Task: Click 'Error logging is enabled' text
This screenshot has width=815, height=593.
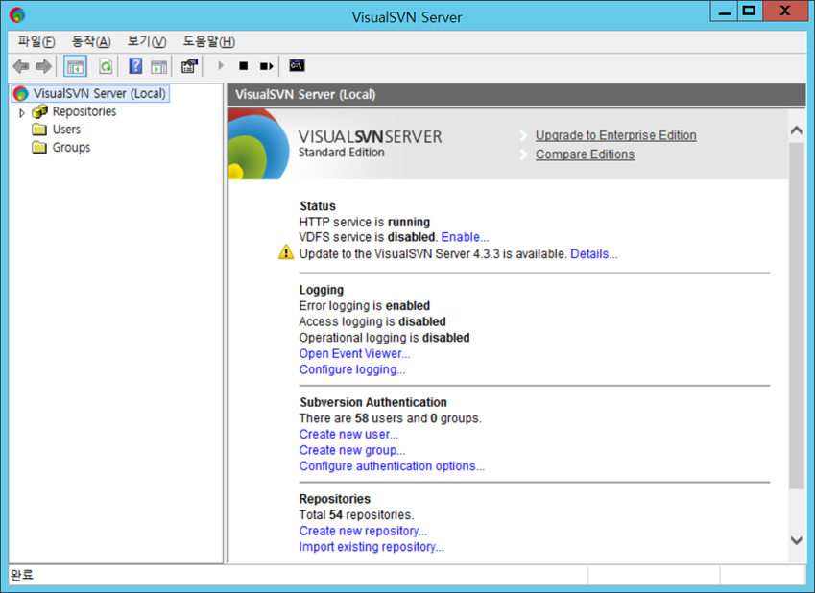Action: [x=365, y=305]
